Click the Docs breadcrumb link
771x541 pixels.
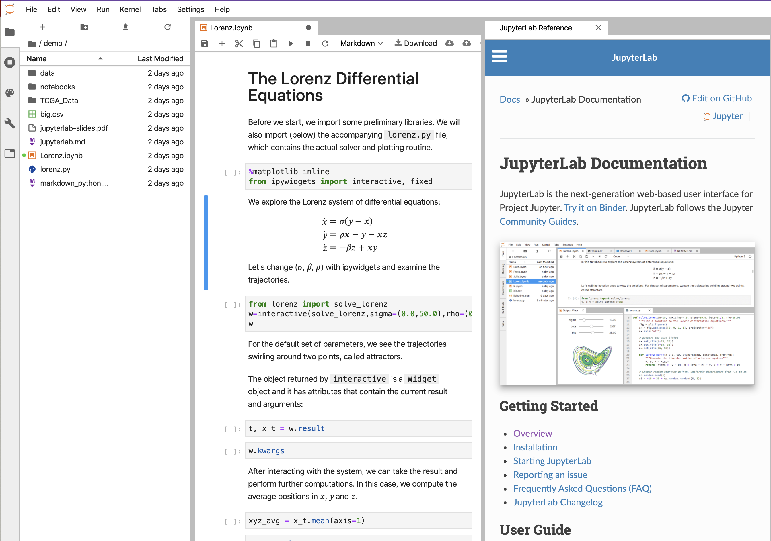[x=509, y=100]
